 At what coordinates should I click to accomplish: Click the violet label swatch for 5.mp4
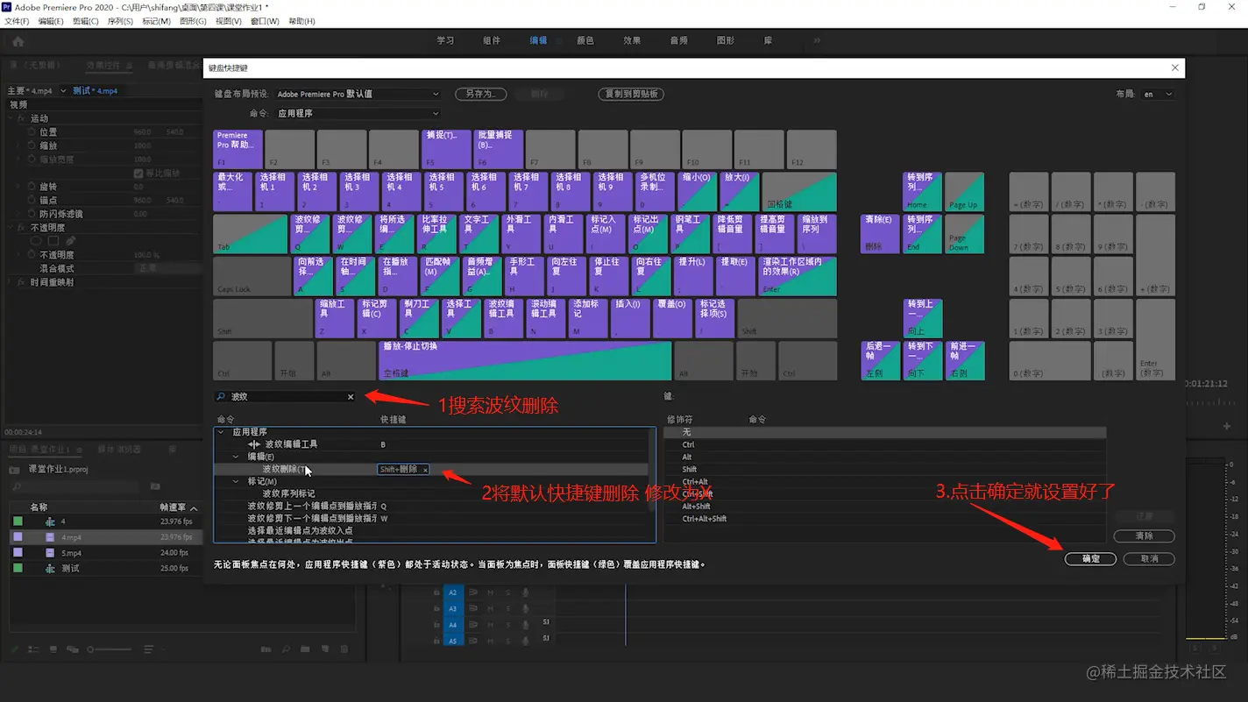[x=18, y=553]
